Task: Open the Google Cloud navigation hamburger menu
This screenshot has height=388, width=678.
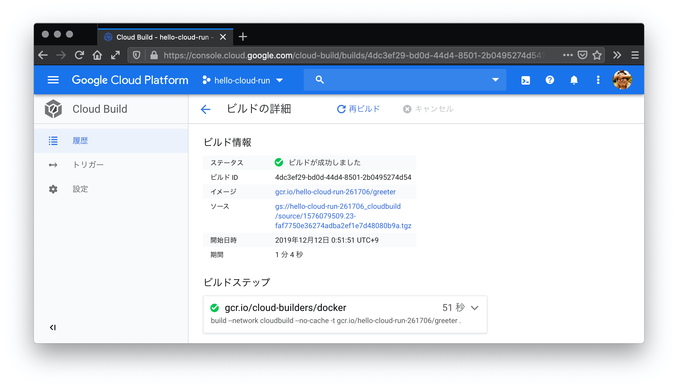Action: click(53, 80)
